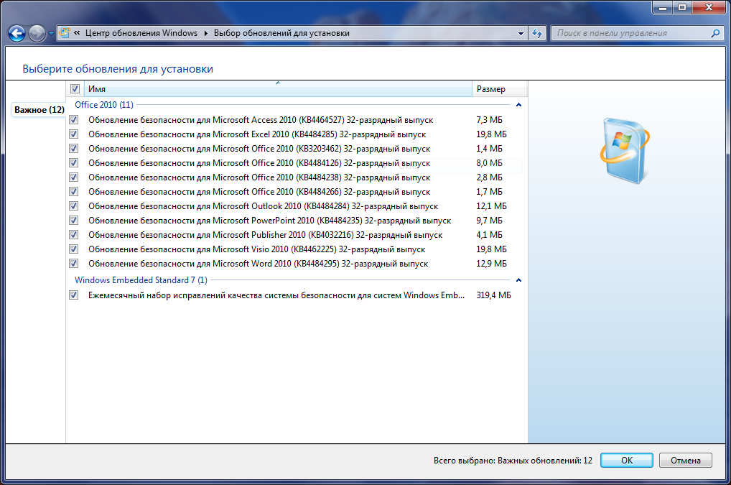Uncheck the Visio 2010 KB4462225 update
This screenshot has width=731, height=485.
[74, 249]
